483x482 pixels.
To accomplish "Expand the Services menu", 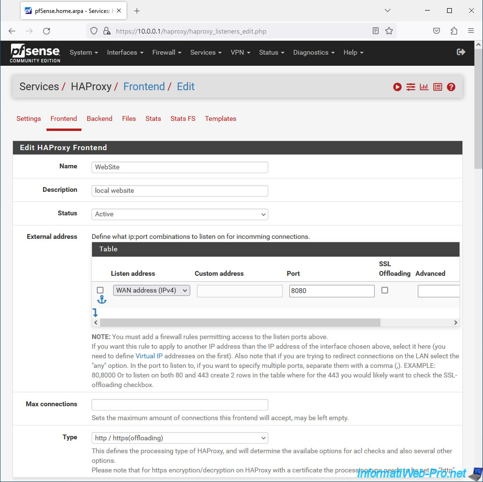I will point(206,52).
